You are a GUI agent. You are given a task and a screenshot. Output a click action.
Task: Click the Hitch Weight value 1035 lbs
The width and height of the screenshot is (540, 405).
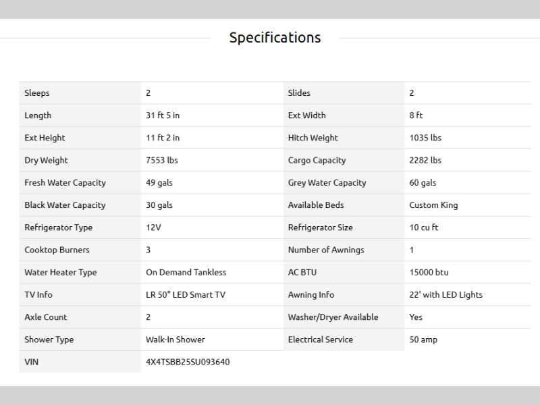(x=425, y=138)
